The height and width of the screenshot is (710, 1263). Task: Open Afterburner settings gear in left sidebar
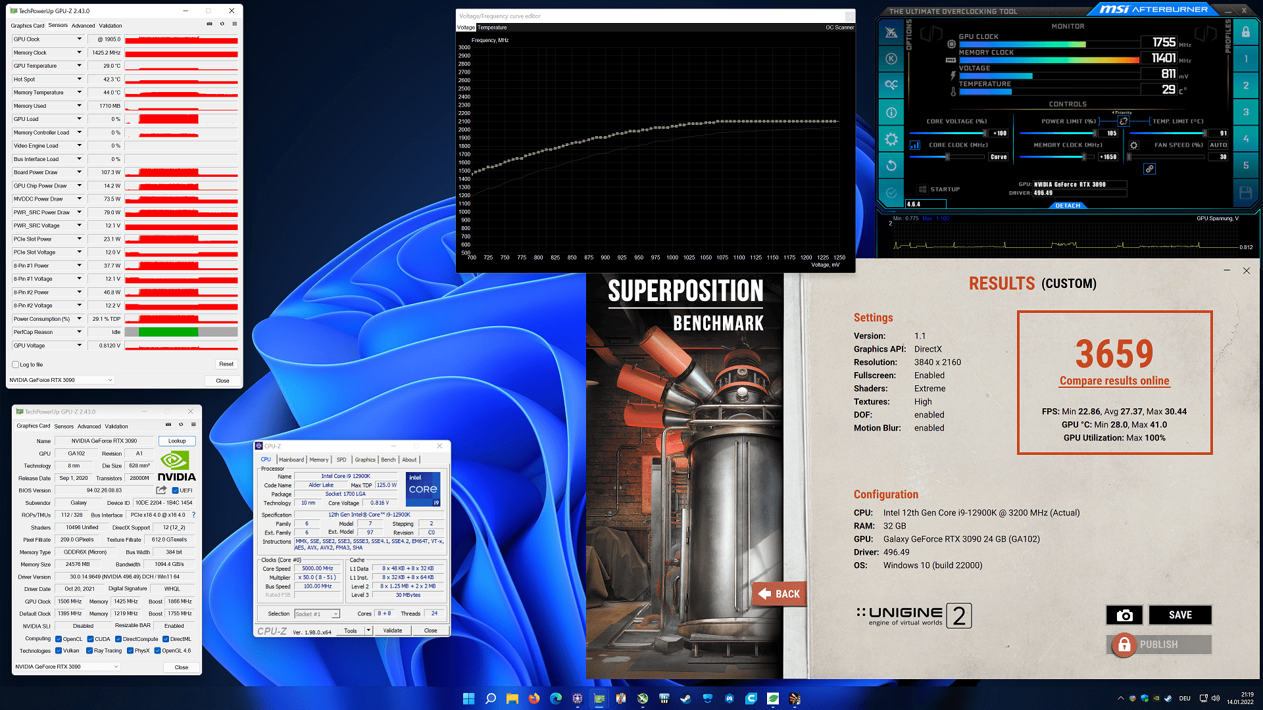891,139
